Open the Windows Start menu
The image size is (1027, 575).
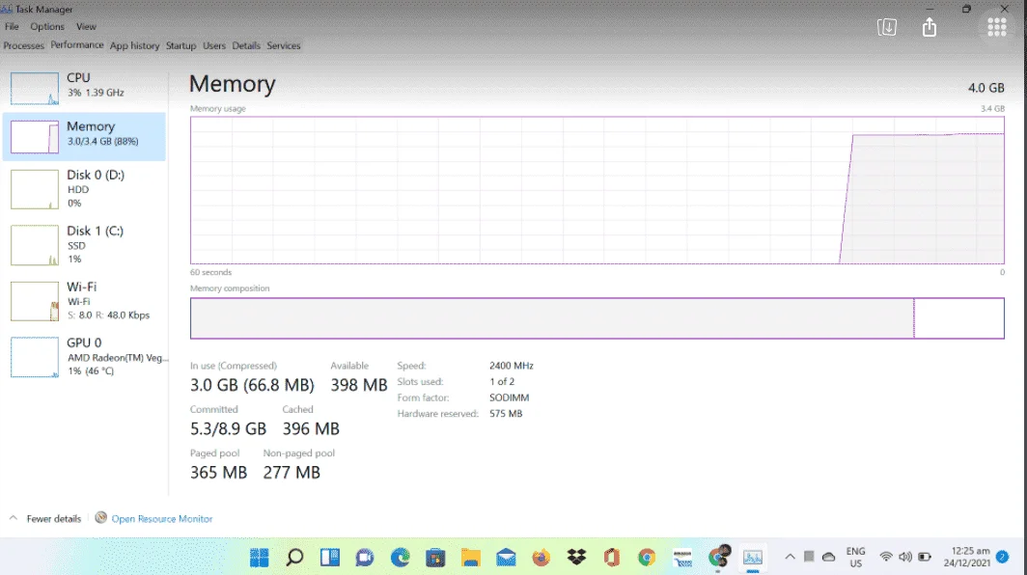[x=260, y=558]
